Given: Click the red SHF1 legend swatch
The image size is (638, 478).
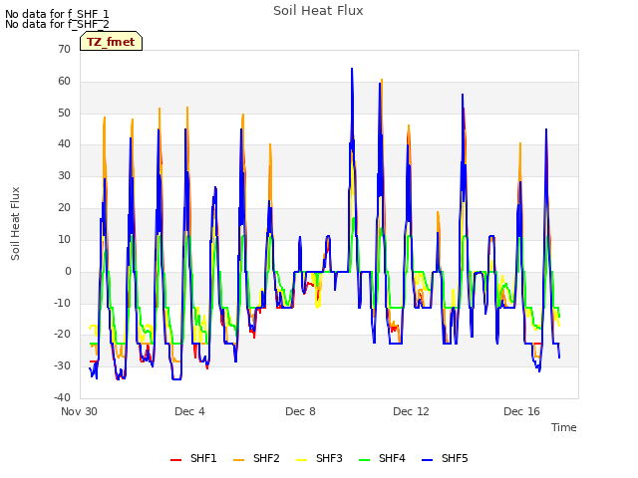Looking at the screenshot, I should (x=175, y=459).
